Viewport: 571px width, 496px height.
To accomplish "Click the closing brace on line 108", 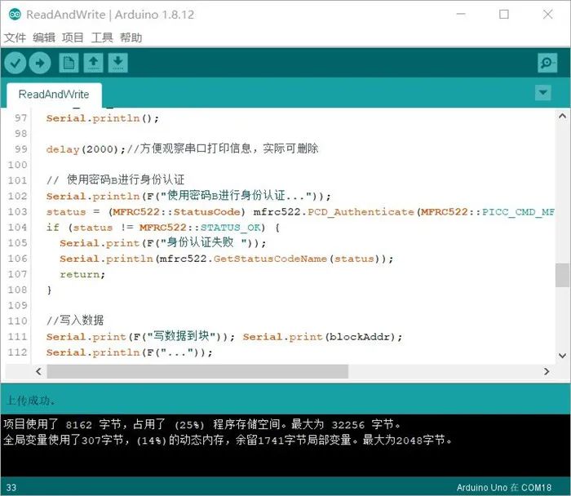I will click(49, 290).
